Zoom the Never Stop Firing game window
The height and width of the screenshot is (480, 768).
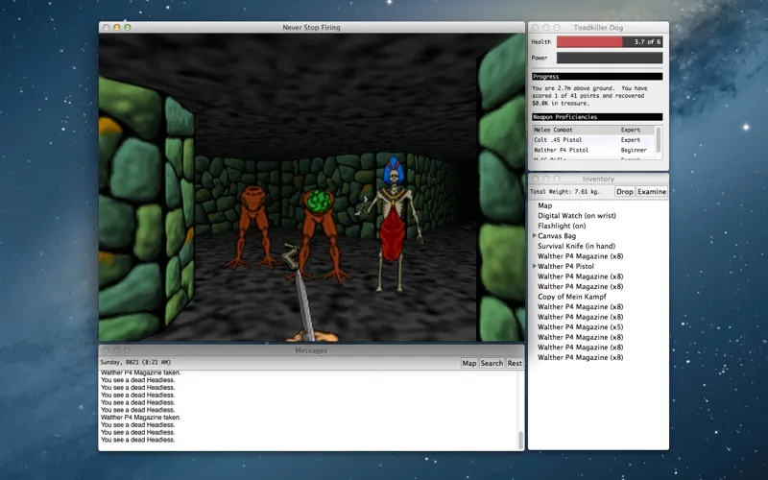coord(129,27)
